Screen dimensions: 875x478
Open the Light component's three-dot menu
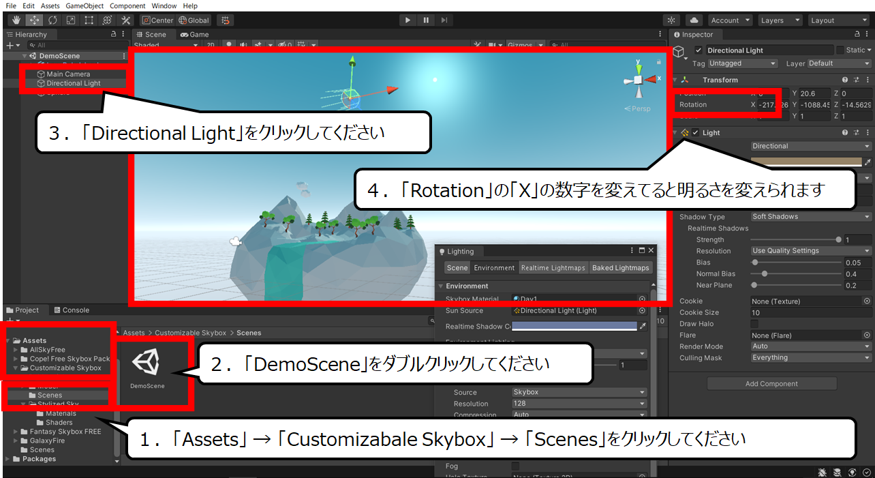coord(867,133)
